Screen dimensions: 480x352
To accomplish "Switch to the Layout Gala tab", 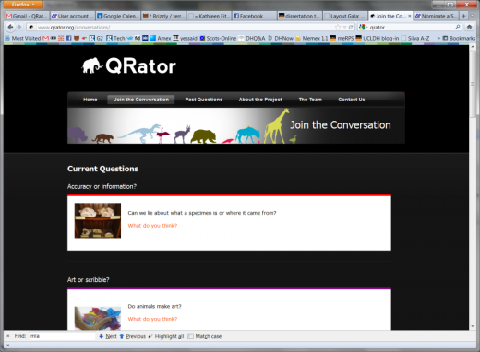I will click(x=345, y=16).
